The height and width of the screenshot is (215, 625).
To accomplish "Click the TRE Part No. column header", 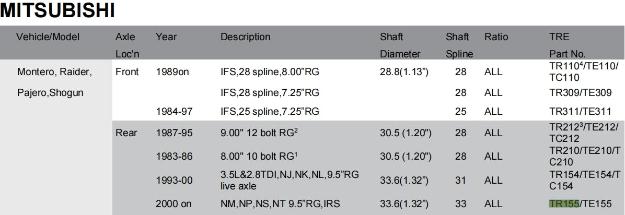I will click(566, 45).
